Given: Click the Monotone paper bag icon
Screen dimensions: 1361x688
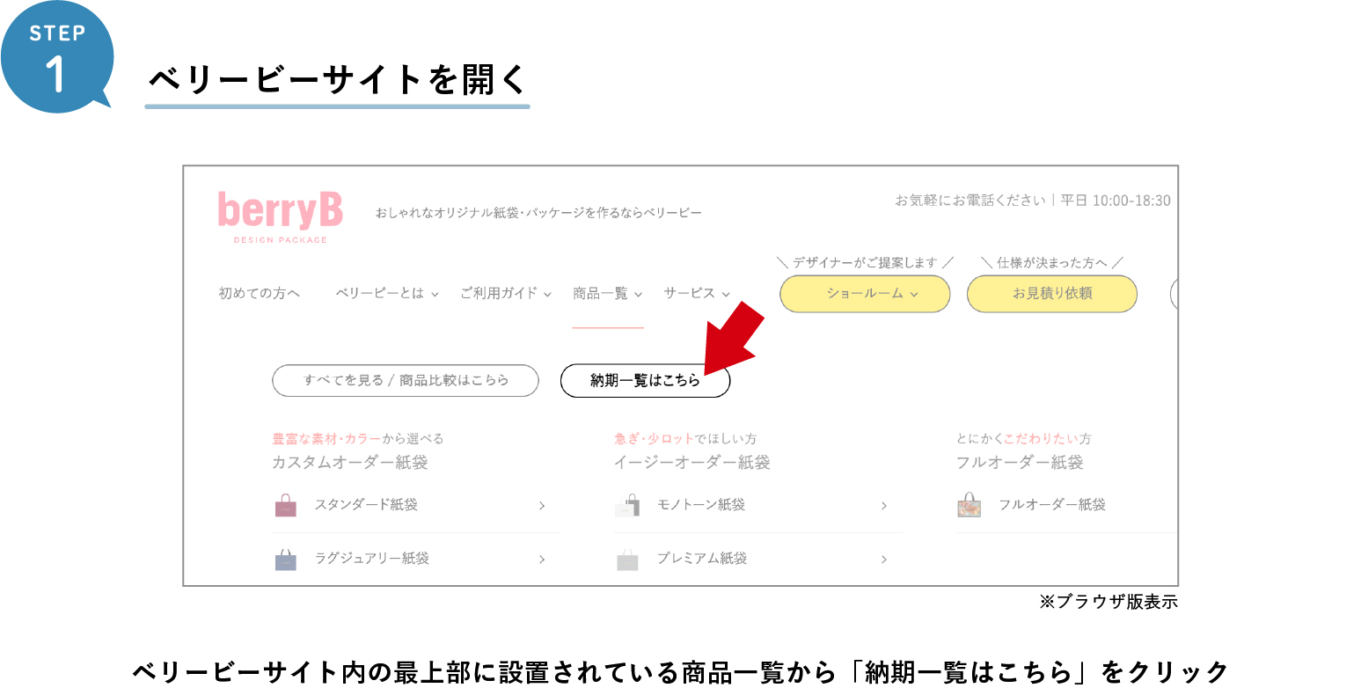Looking at the screenshot, I should tap(627, 505).
